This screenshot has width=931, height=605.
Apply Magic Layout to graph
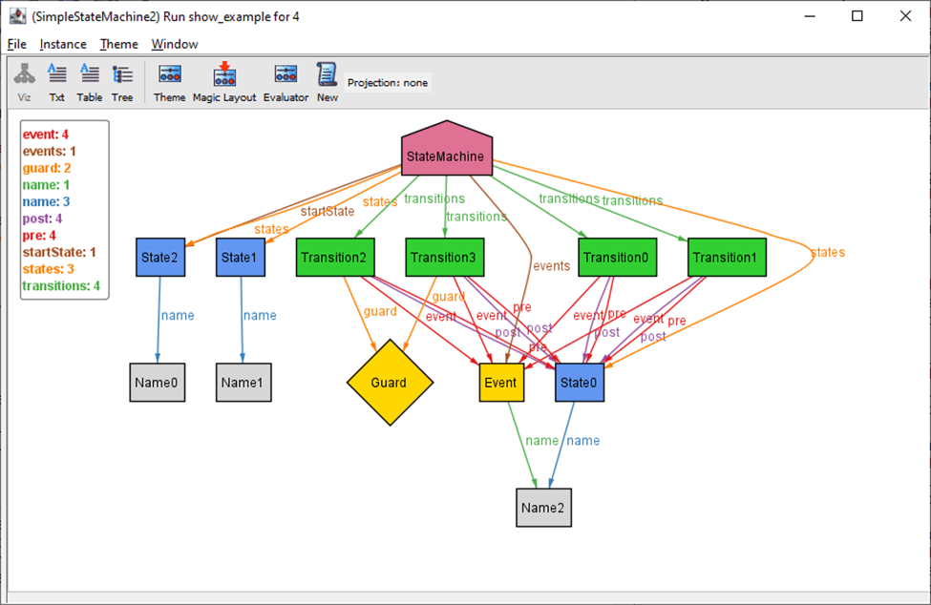point(224,82)
